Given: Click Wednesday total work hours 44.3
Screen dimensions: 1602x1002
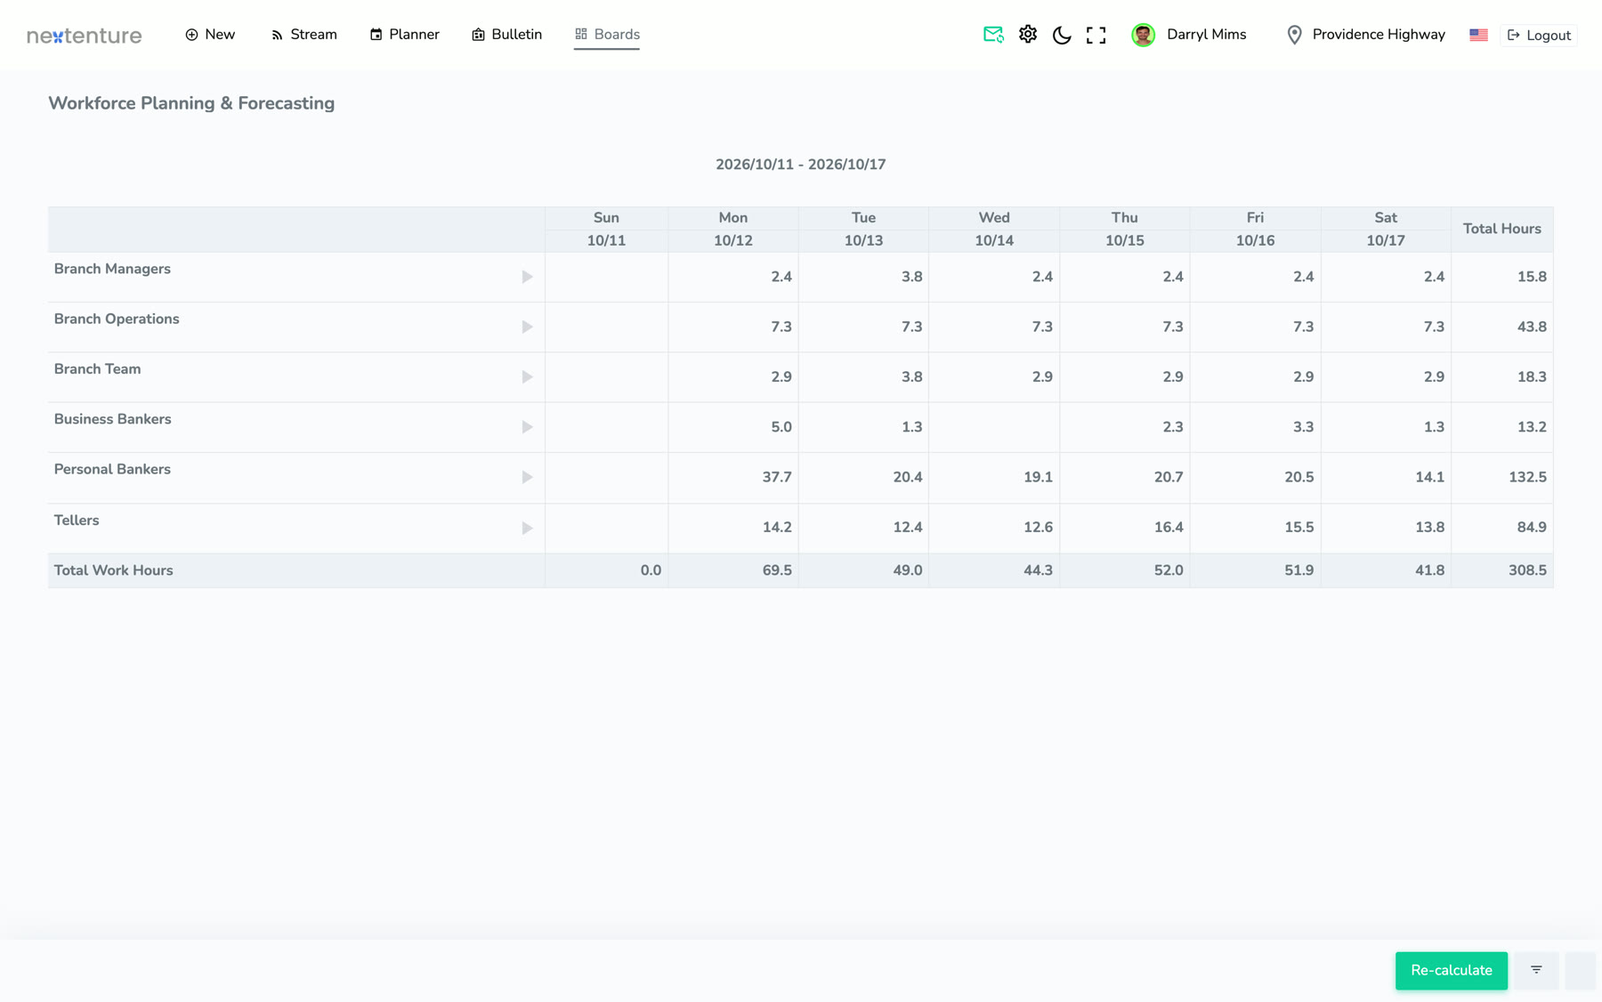Looking at the screenshot, I should [x=1038, y=570].
